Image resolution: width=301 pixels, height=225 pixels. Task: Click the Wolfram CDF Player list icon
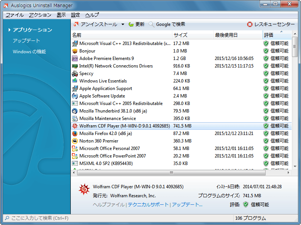click(x=74, y=126)
